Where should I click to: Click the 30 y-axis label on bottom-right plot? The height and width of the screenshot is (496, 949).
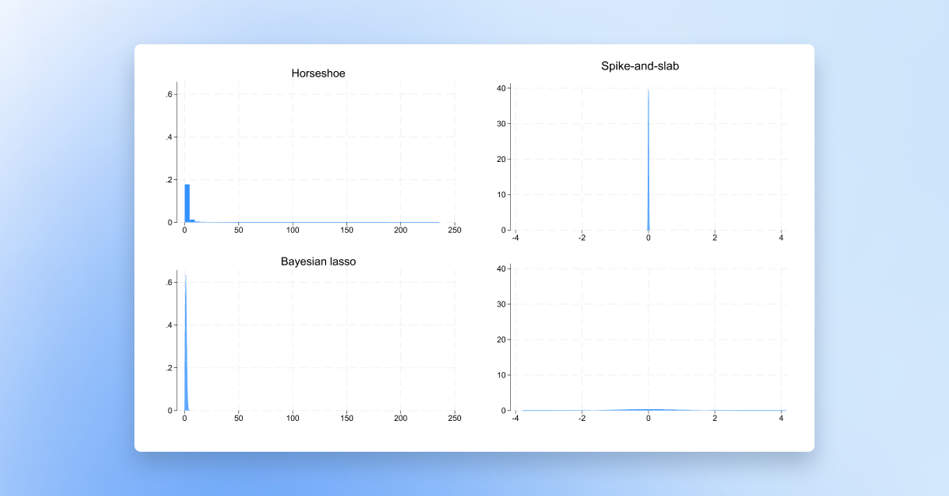coord(501,304)
